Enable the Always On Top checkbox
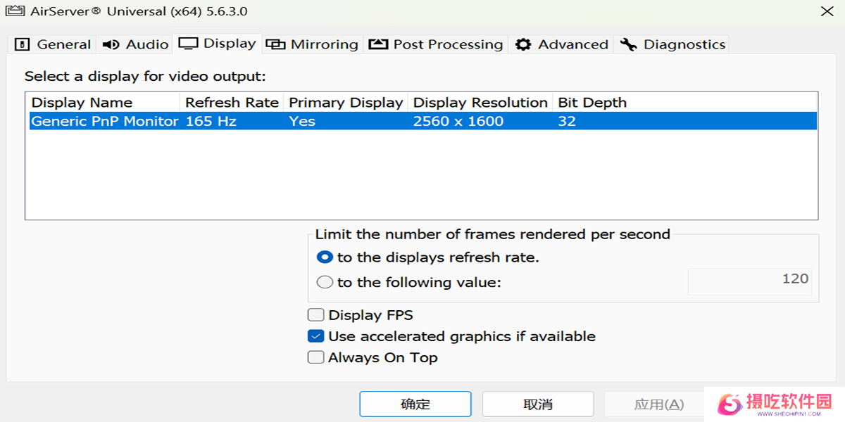This screenshot has width=845, height=422. 316,357
